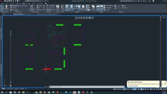Toggle Layout Tabs display
Image resolution: width=167 pixels, height=94 pixels.
pos(101,8)
